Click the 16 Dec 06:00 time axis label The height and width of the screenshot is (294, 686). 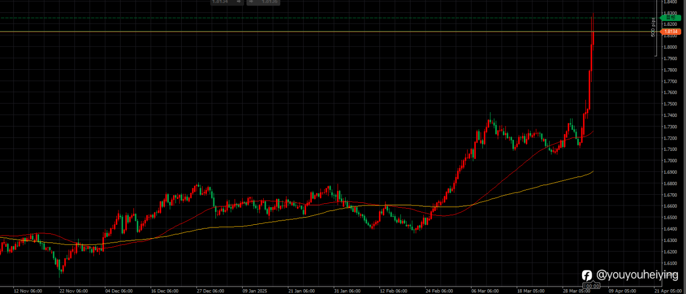click(x=165, y=291)
